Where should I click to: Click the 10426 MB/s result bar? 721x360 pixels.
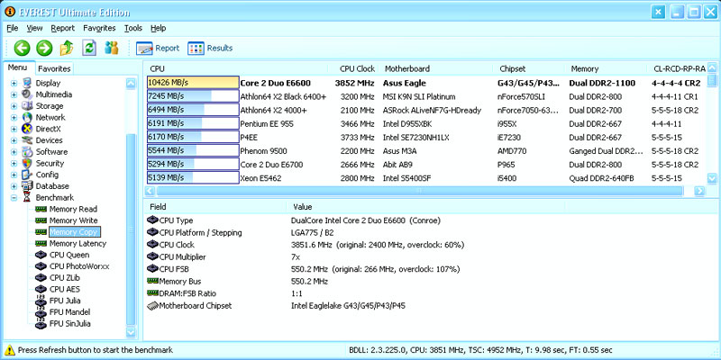pos(193,83)
